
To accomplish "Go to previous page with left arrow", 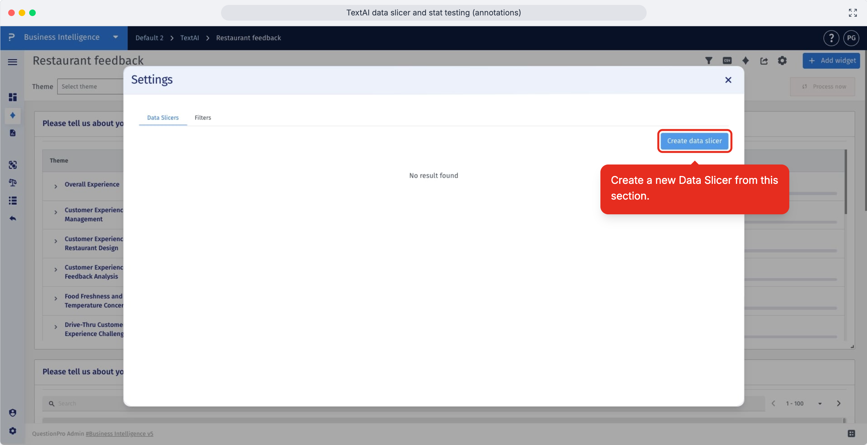I will (x=773, y=403).
